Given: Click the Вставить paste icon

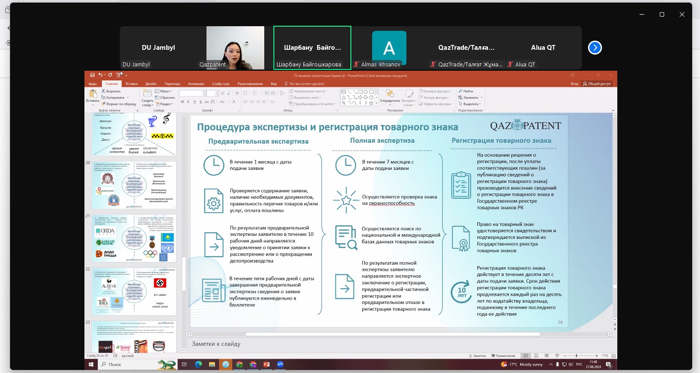Looking at the screenshot, I should 93,93.
